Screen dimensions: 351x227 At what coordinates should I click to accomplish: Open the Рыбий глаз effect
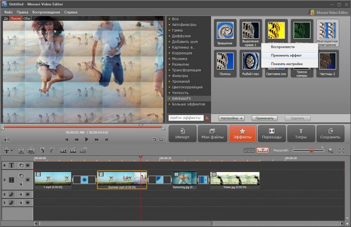(x=250, y=63)
